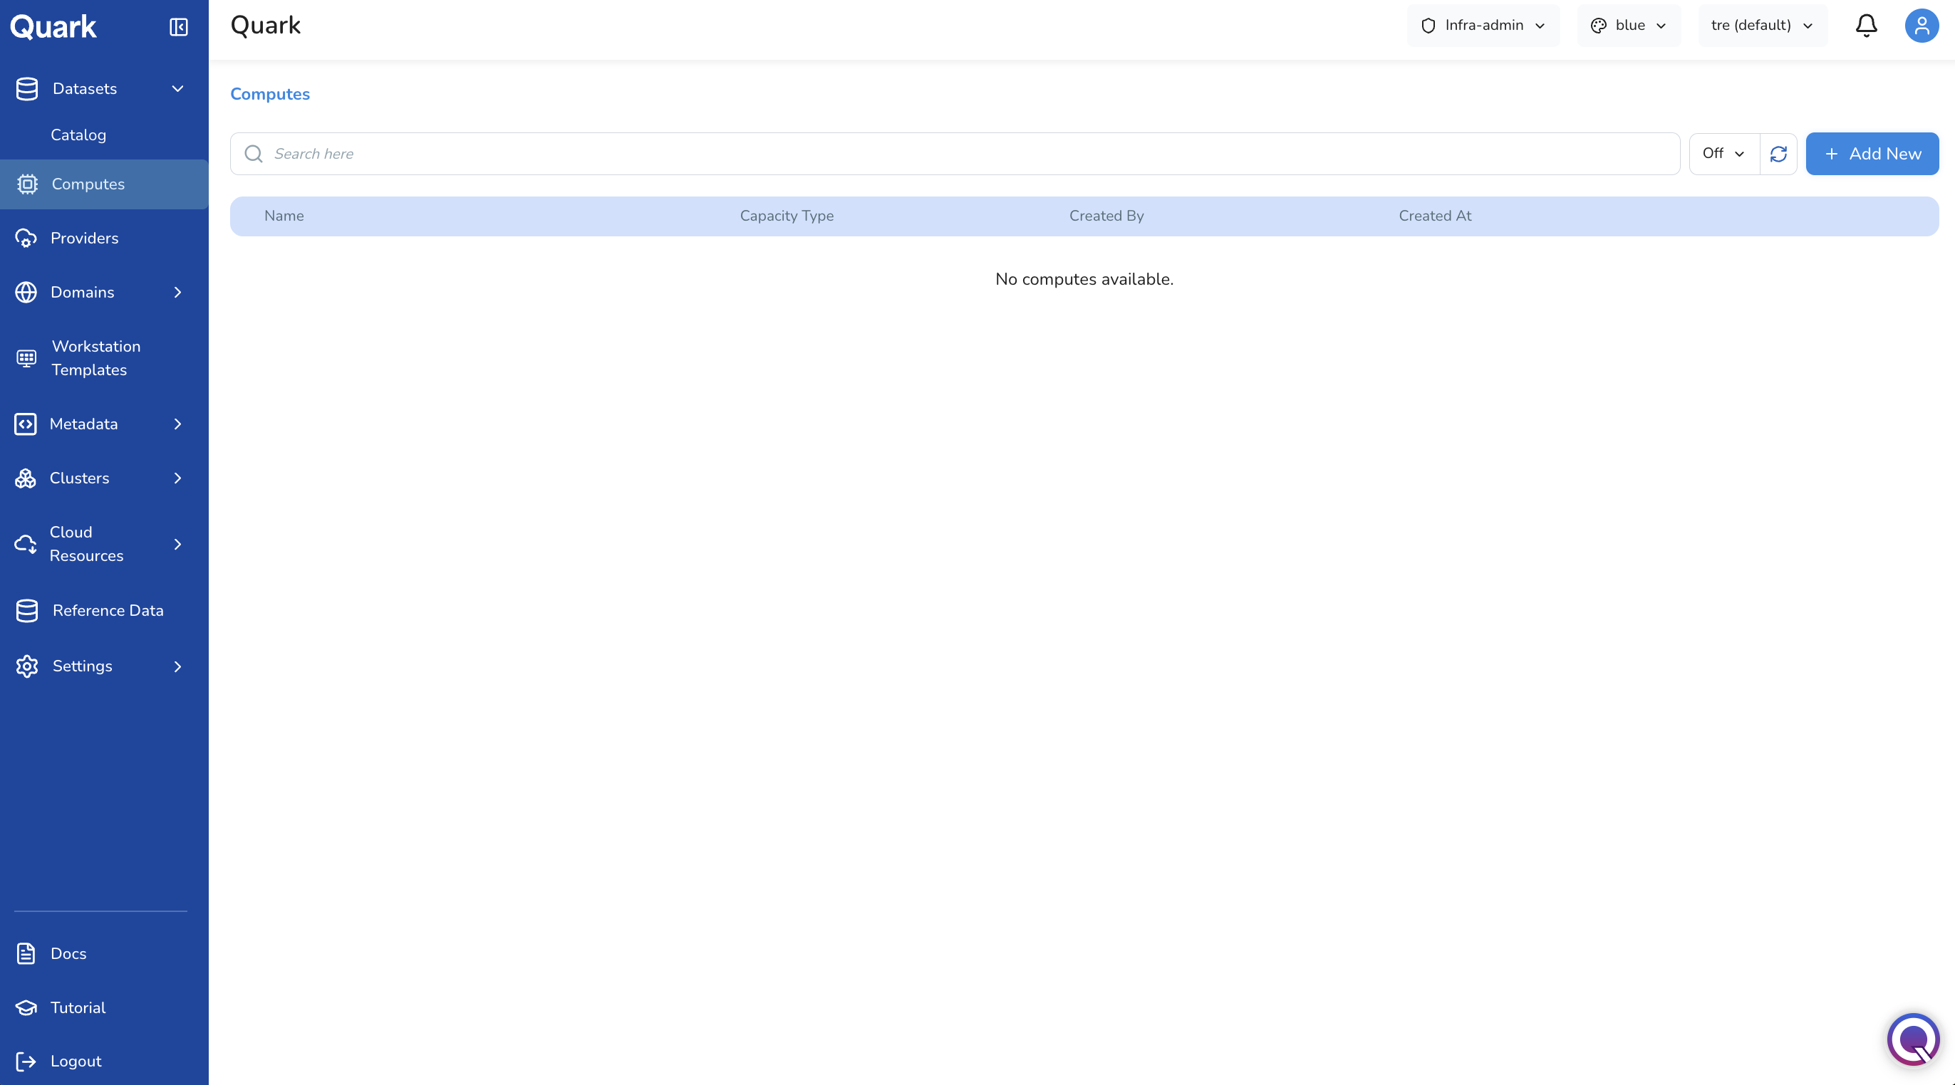The width and height of the screenshot is (1955, 1085).
Task: Click the Reference Data database icon
Action: (27, 610)
